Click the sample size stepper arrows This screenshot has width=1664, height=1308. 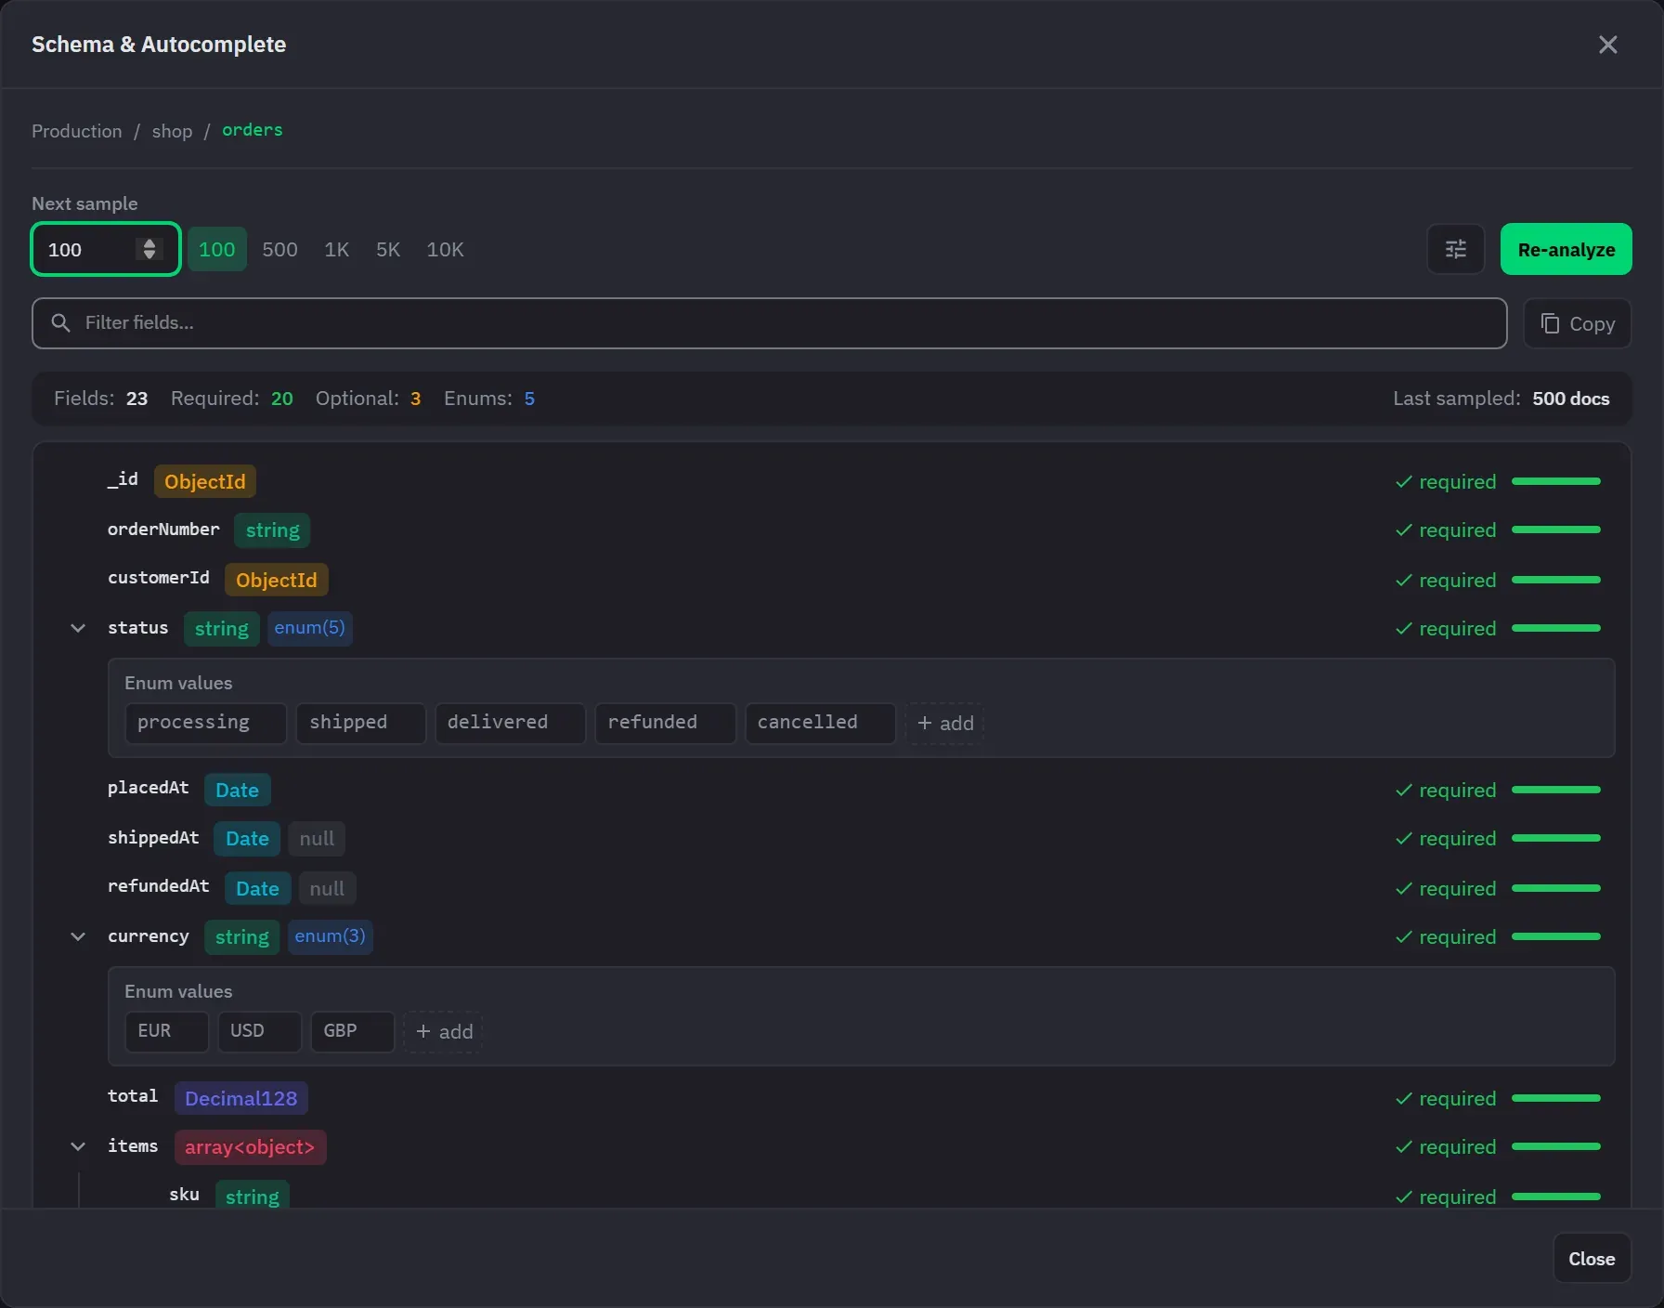pyautogui.click(x=149, y=249)
